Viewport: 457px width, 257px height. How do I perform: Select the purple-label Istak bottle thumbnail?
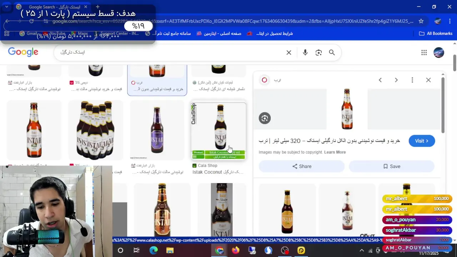(157, 130)
